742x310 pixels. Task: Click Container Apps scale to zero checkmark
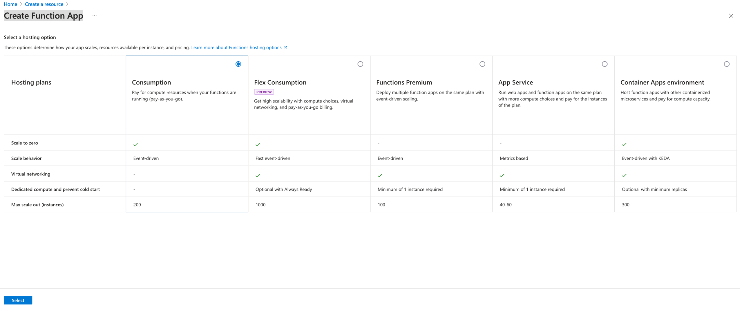coord(624,144)
